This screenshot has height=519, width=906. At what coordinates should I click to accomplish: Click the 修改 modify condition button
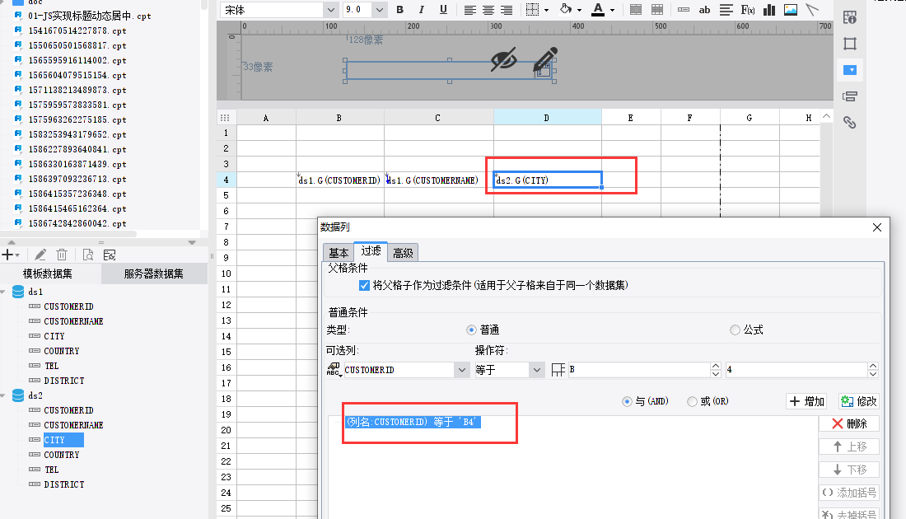click(x=858, y=401)
